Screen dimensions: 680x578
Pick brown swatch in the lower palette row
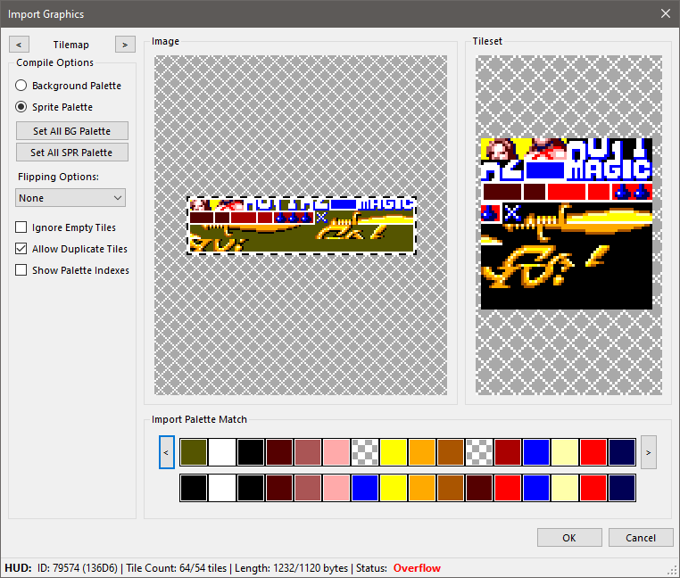click(451, 488)
